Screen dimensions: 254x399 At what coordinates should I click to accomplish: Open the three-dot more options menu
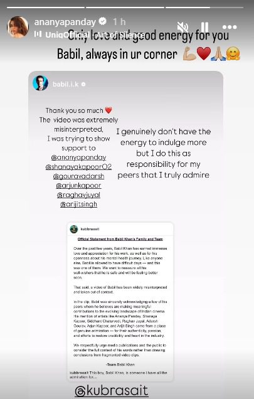(230, 27)
